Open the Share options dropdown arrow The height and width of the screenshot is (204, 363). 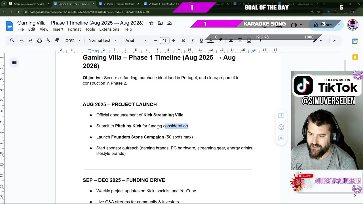click(x=339, y=25)
